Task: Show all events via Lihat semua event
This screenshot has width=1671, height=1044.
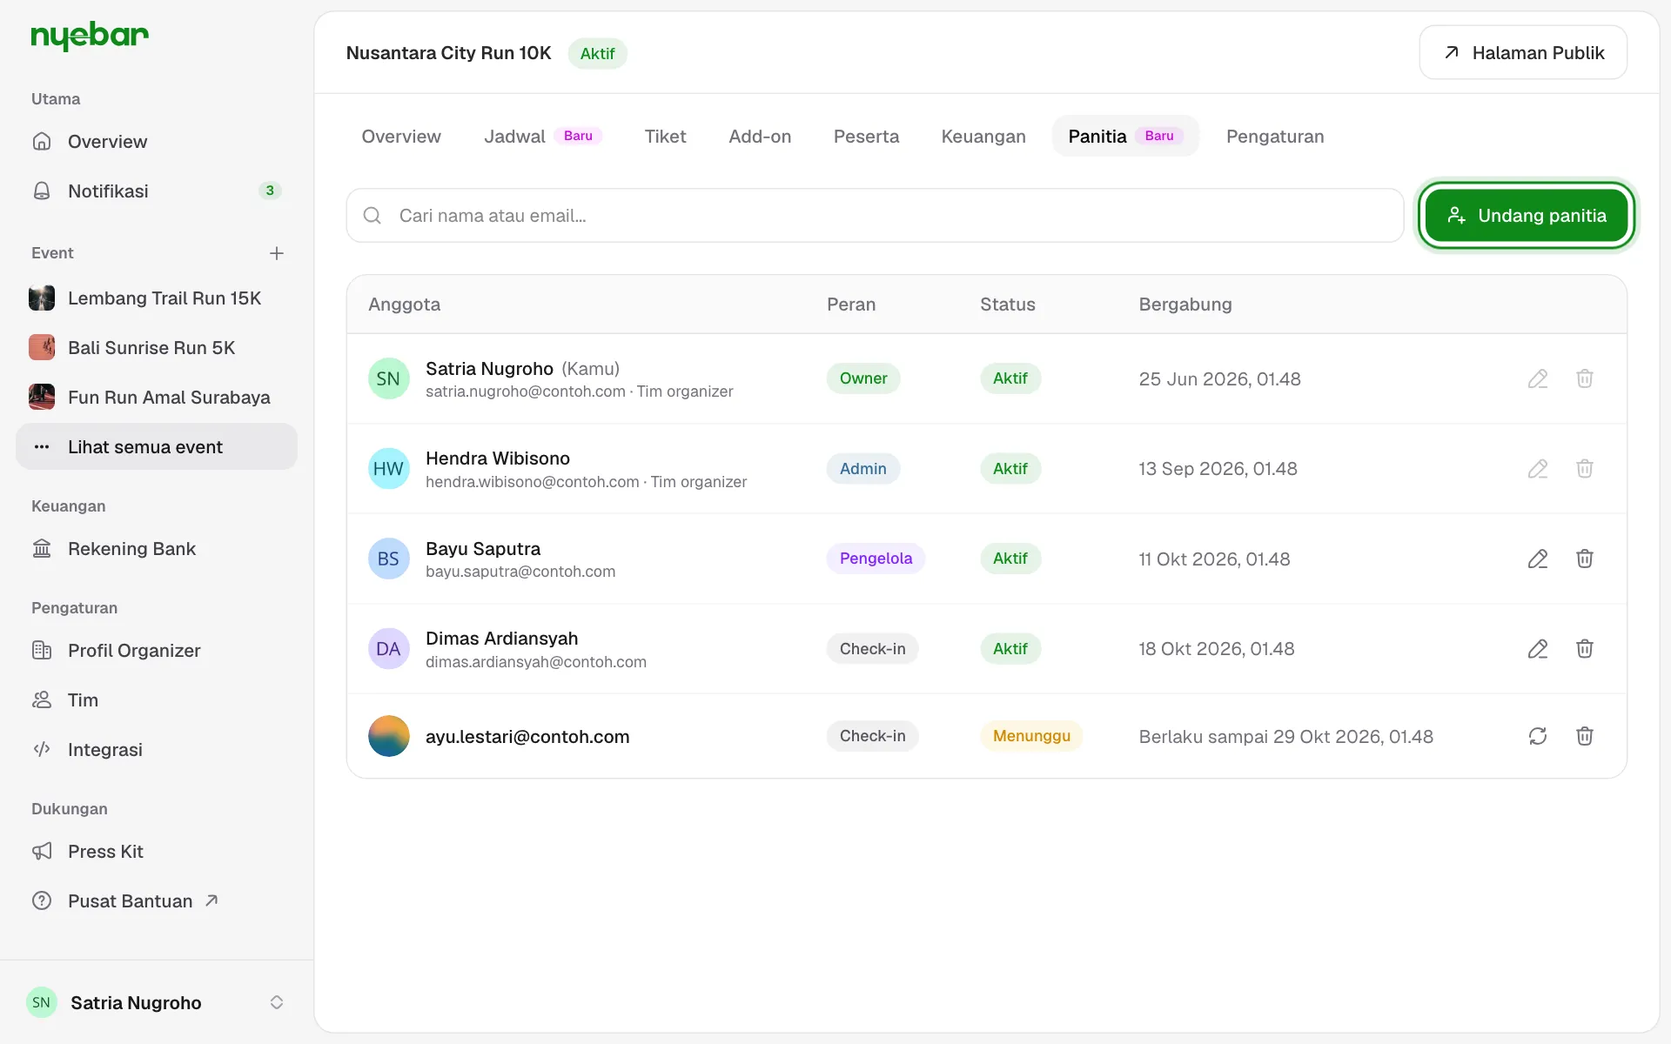Action: [157, 447]
